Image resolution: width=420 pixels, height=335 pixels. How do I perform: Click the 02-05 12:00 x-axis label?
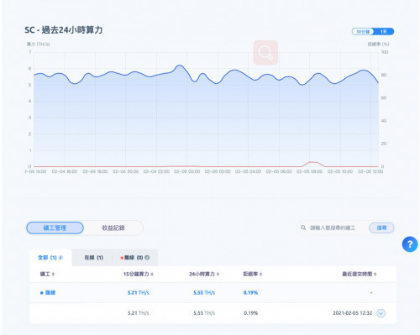point(370,171)
